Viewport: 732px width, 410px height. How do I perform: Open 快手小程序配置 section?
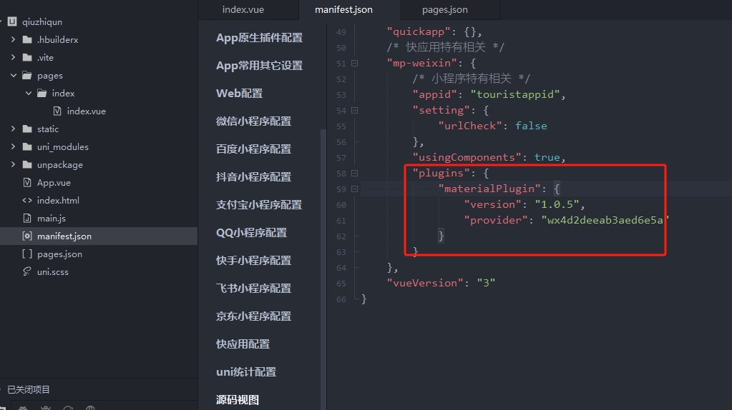click(253, 261)
